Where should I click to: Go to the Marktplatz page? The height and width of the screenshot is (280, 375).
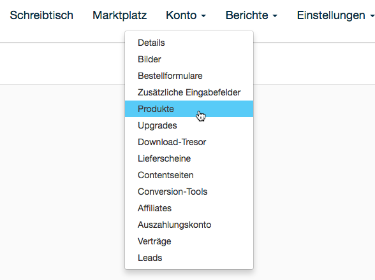tap(120, 15)
